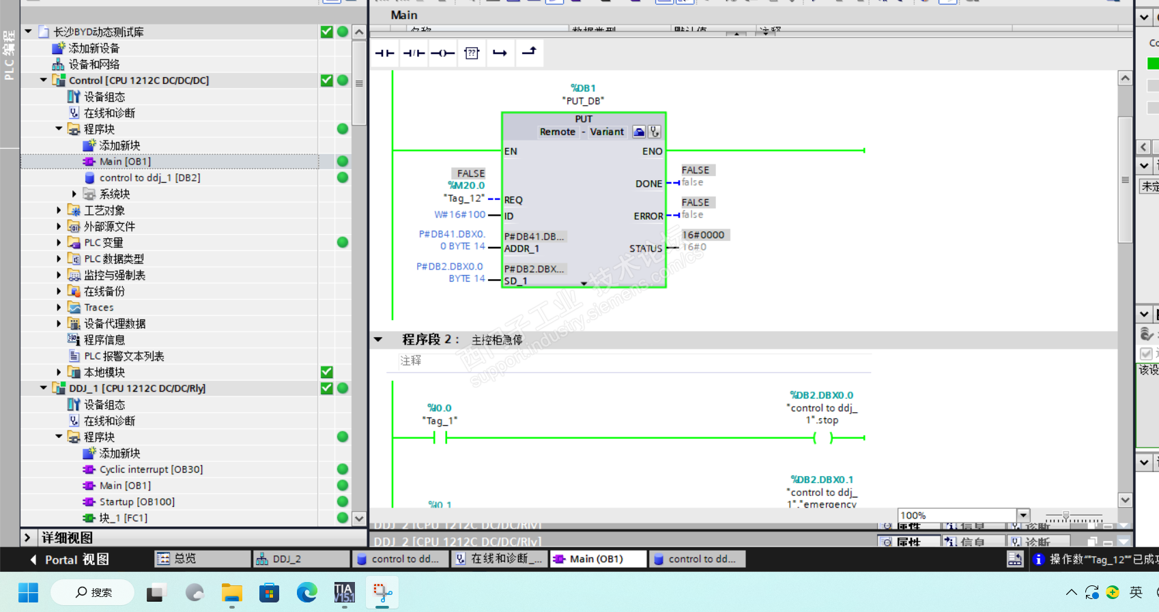Open the PUT block configuration icon
1159x612 pixels.
coord(639,132)
